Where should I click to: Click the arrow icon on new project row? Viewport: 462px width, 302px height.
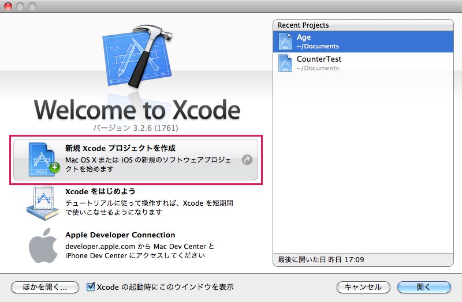(247, 160)
